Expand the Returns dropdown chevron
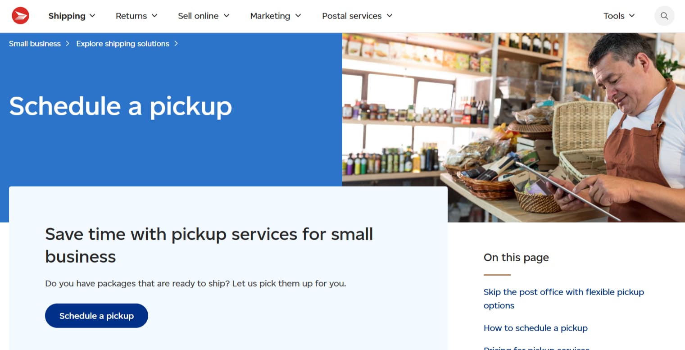Image resolution: width=685 pixels, height=350 pixels. [154, 16]
